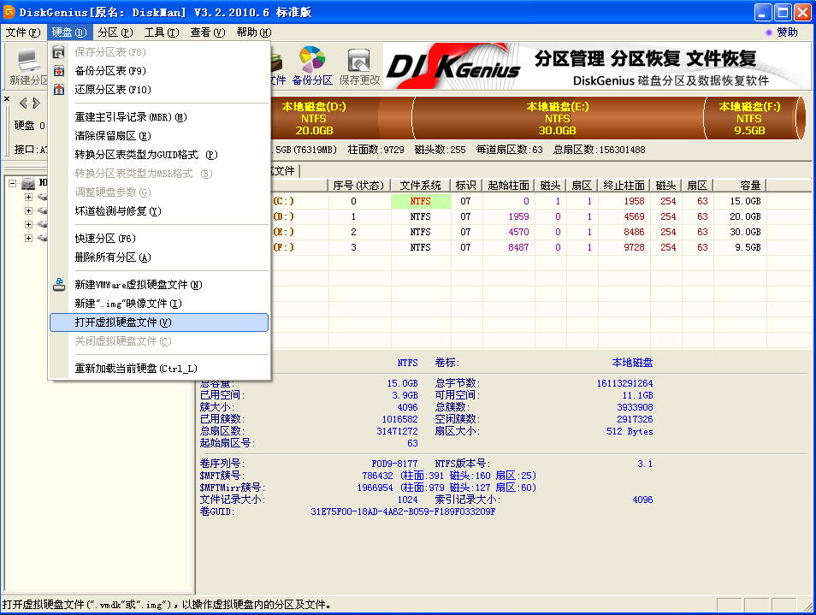Click start cylinder value 8487

point(518,247)
